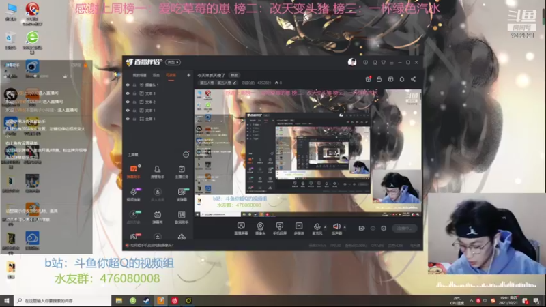The image size is (546, 307).
Task: Hide the 全屏 1 source layer
Action: point(128,119)
